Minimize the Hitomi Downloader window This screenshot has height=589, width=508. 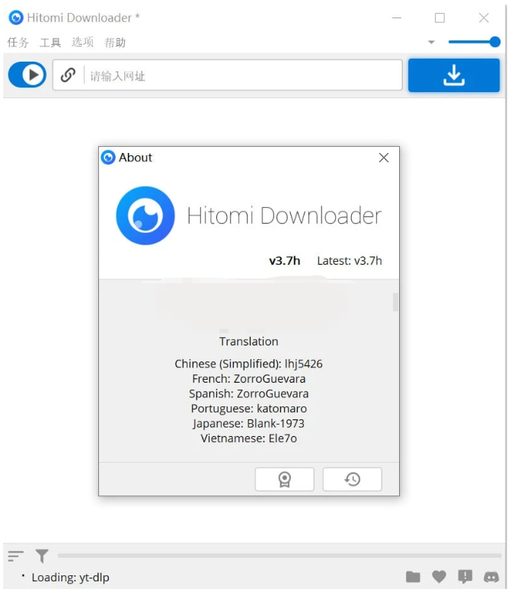[x=397, y=18]
